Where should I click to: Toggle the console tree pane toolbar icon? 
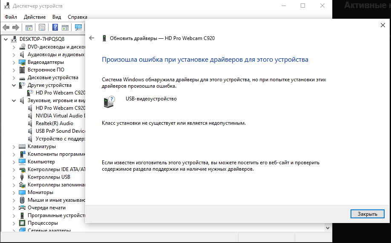[29, 27]
